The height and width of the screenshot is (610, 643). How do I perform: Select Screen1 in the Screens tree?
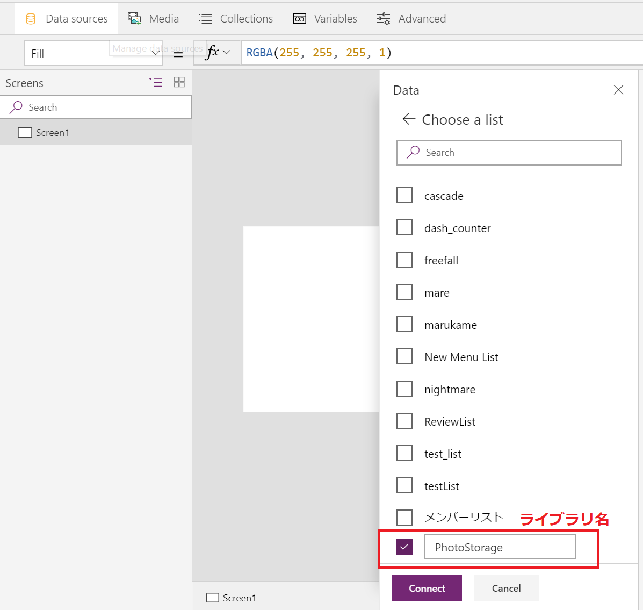click(x=96, y=133)
